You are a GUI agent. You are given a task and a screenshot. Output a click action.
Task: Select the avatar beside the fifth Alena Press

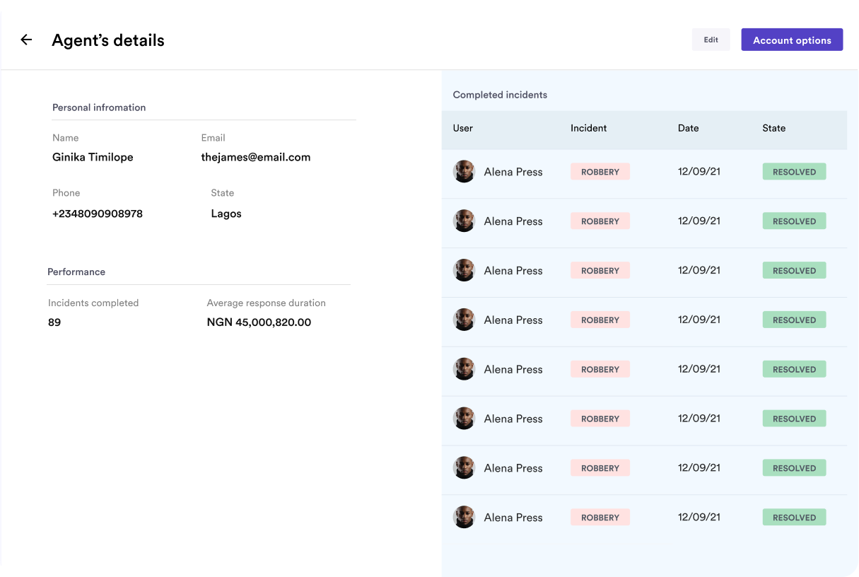point(464,368)
